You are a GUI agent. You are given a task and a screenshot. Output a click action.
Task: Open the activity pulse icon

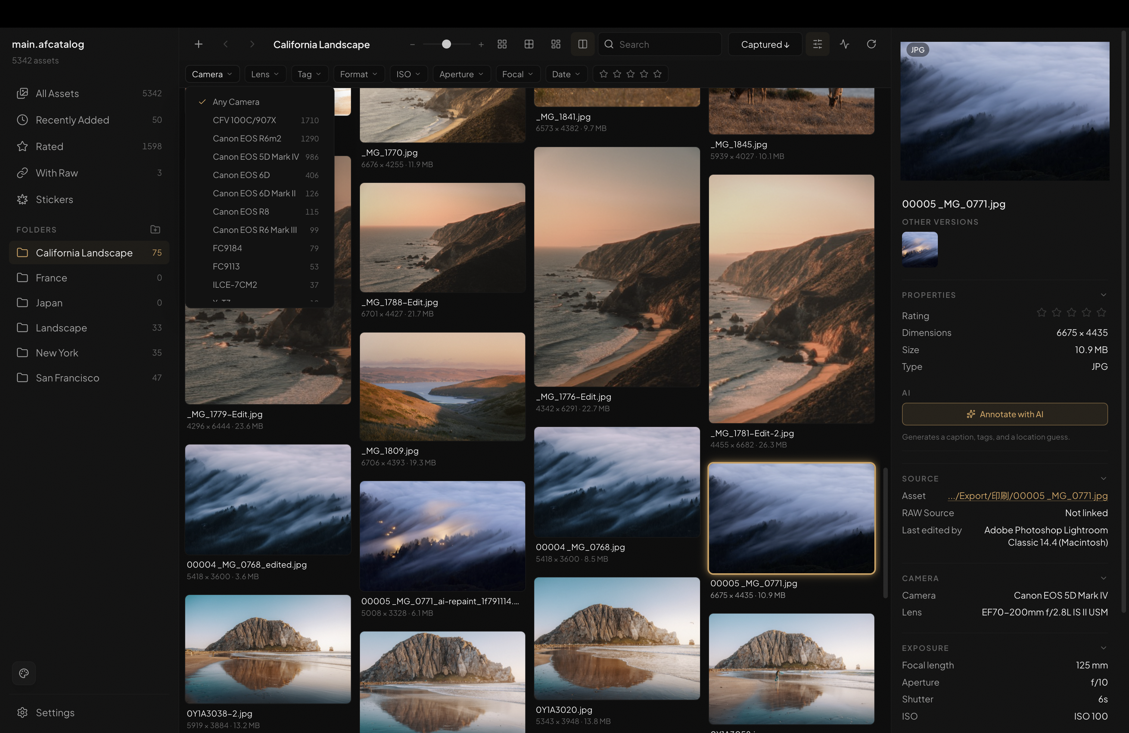pyautogui.click(x=845, y=44)
